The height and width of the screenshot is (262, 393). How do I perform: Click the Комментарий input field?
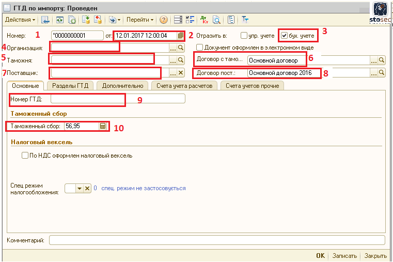pos(217,240)
